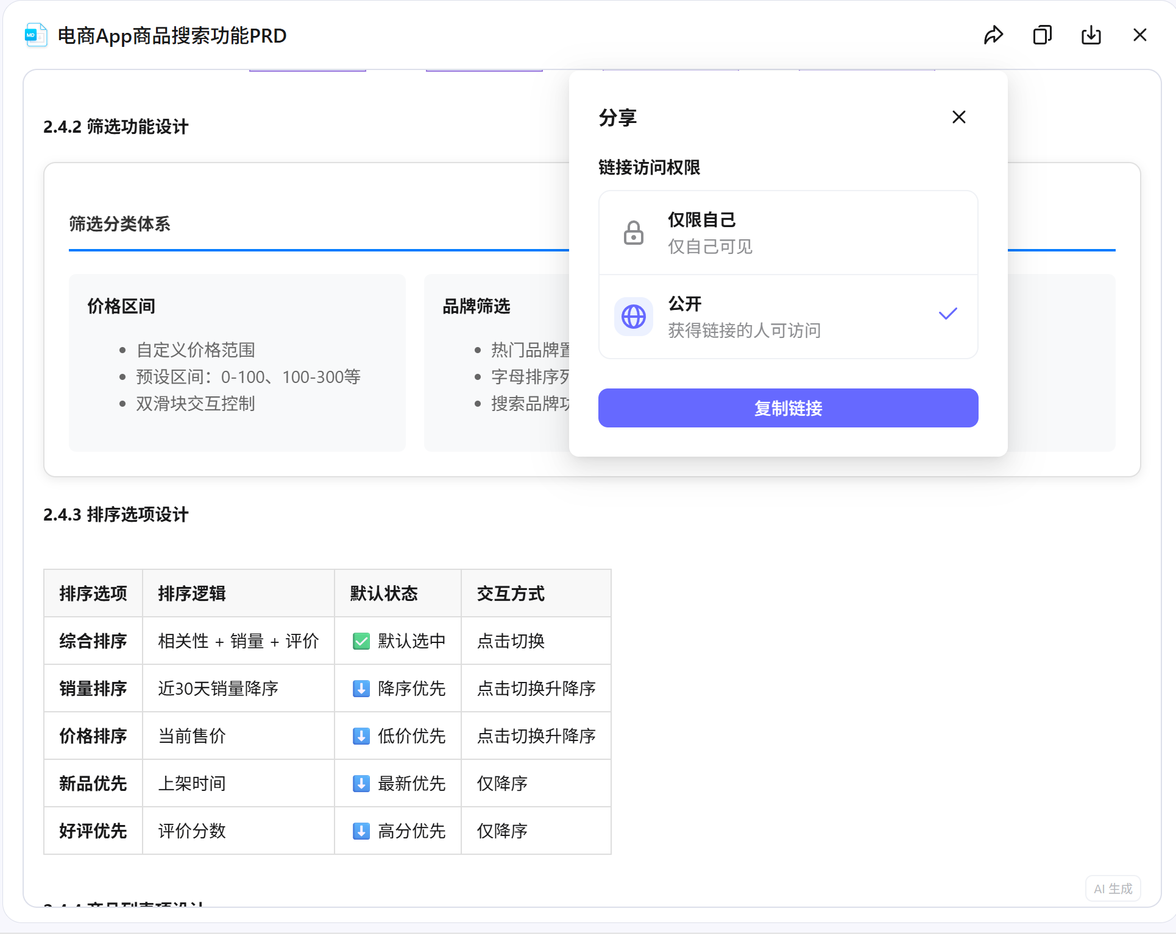Expand the 筛选分类体系 section
This screenshot has width=1176, height=934.
119,224
